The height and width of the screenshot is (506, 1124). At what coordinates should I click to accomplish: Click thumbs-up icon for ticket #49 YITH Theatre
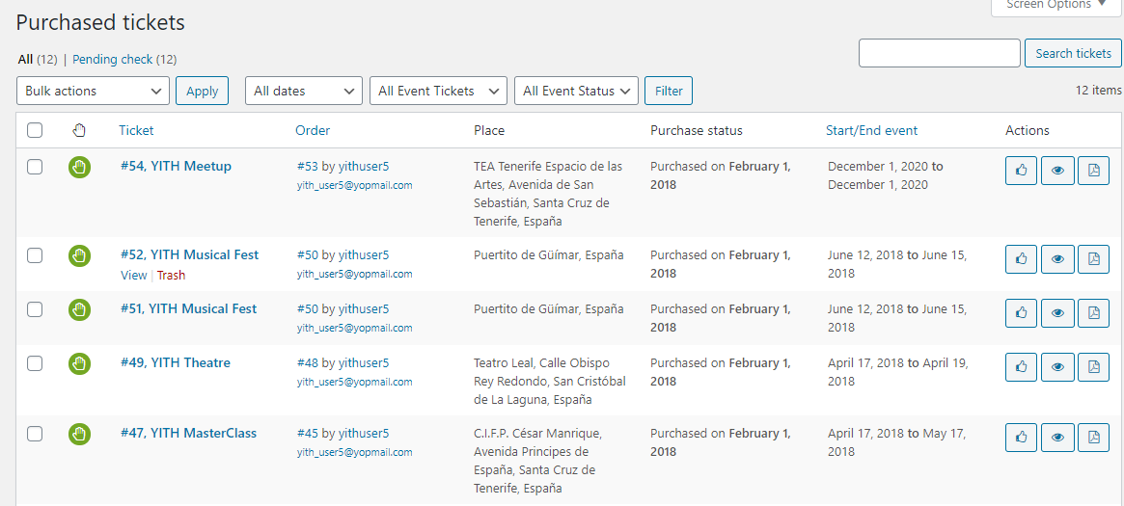click(x=1021, y=367)
